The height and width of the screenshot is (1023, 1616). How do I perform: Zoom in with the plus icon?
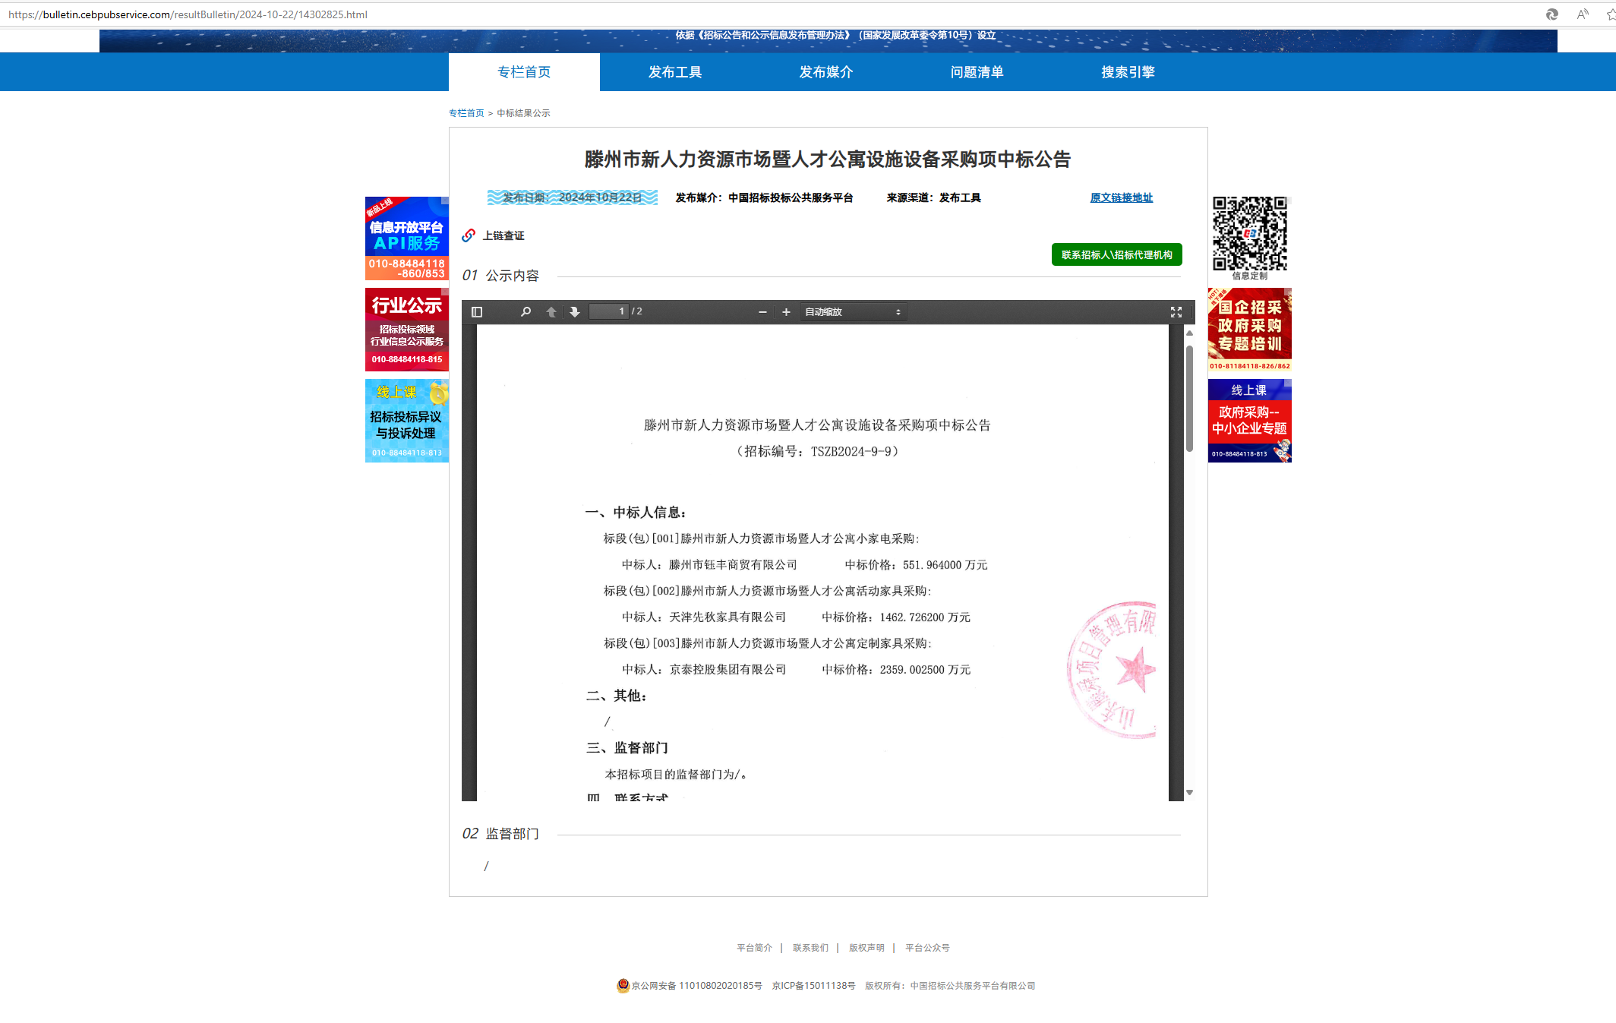click(786, 312)
